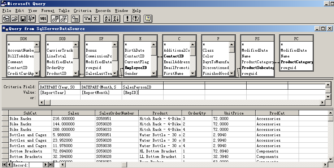Click the SalesOrderNumber column header
The image size is (334, 168).
click(117, 113)
